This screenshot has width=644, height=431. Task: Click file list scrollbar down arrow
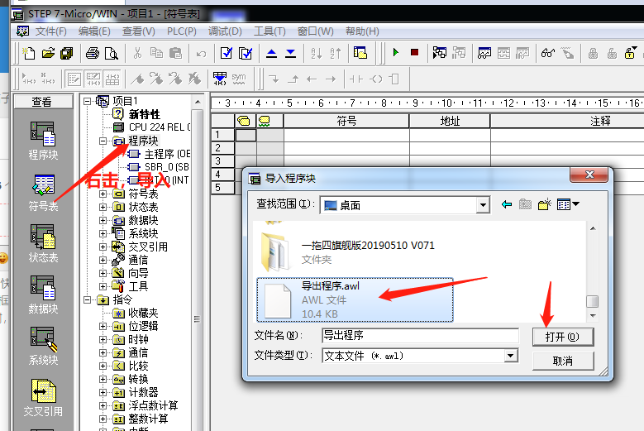pos(593,316)
